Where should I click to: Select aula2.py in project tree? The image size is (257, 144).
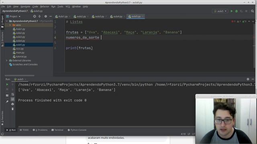tap(20, 33)
